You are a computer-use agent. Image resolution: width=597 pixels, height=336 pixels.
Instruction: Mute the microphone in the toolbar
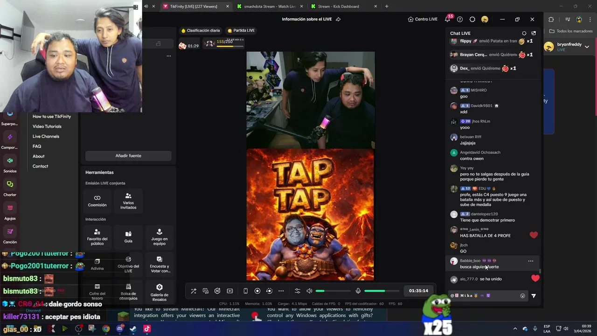tap(358, 291)
